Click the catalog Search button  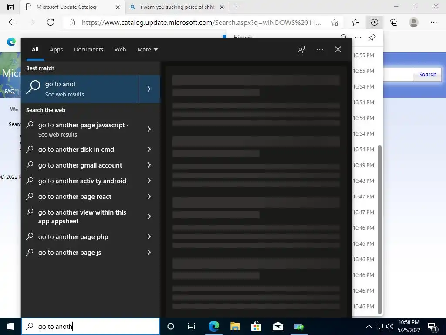(x=427, y=74)
